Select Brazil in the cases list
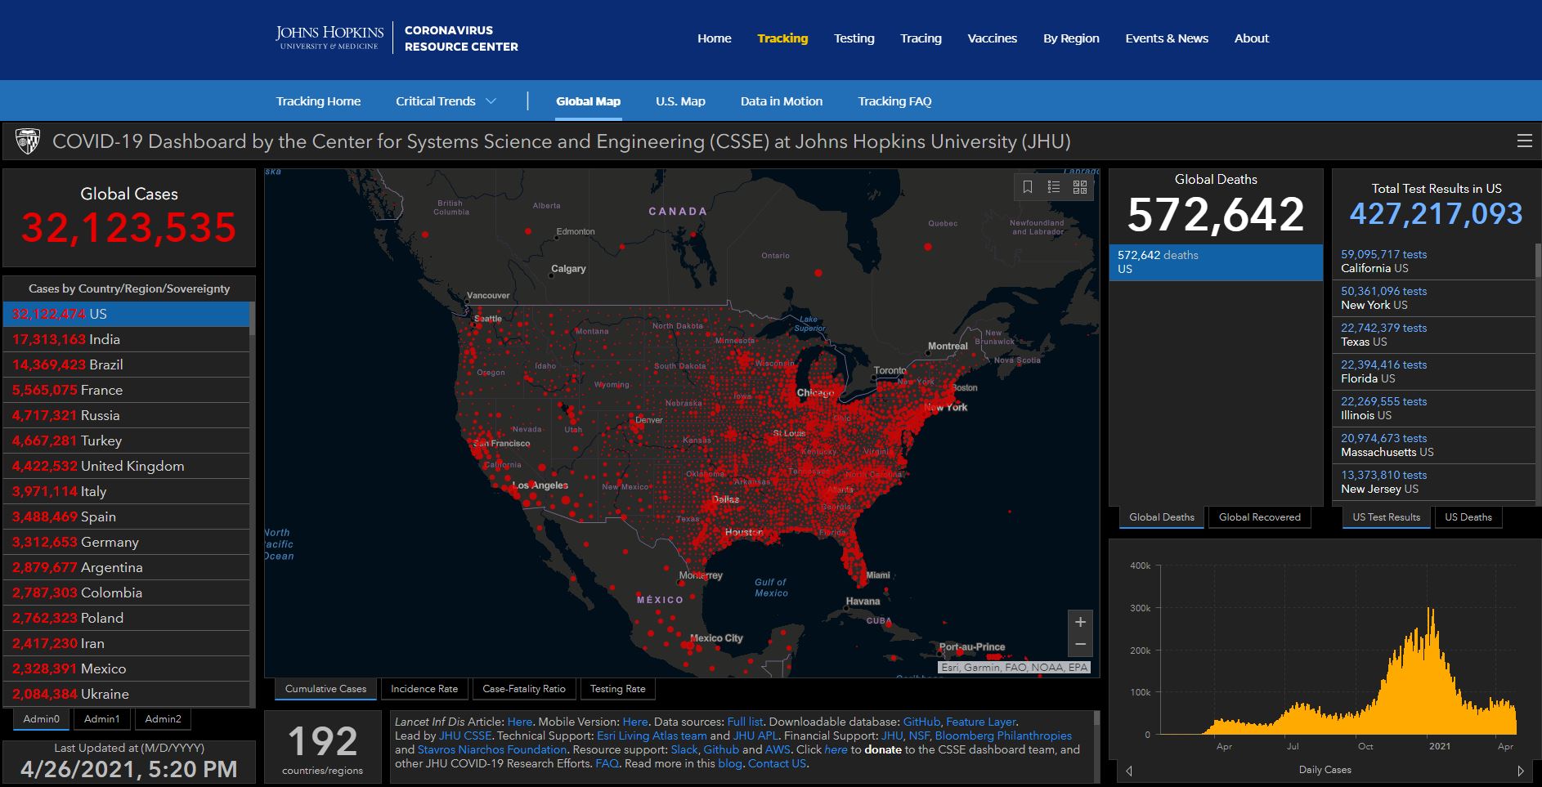The height and width of the screenshot is (787, 1542). 126,365
